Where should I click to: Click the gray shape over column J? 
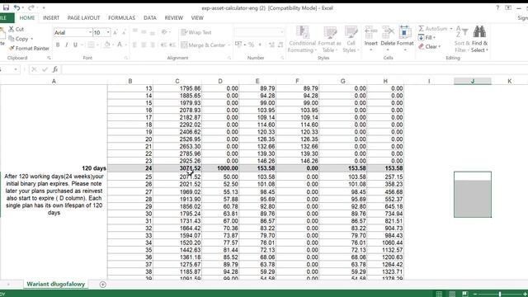click(x=473, y=195)
